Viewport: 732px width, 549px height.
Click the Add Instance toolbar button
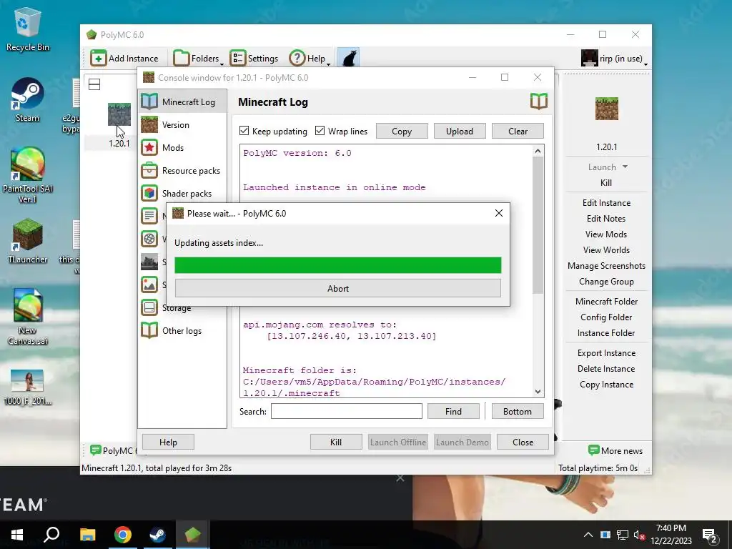click(124, 59)
